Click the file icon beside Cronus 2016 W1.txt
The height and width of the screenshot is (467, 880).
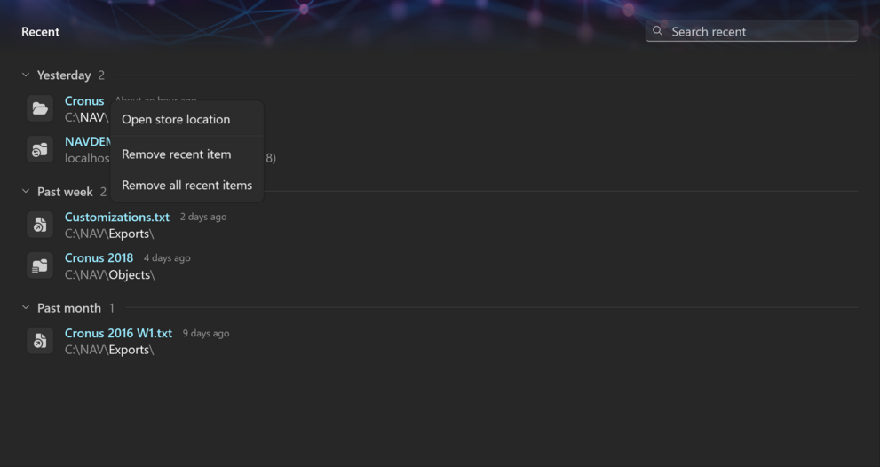pos(40,341)
